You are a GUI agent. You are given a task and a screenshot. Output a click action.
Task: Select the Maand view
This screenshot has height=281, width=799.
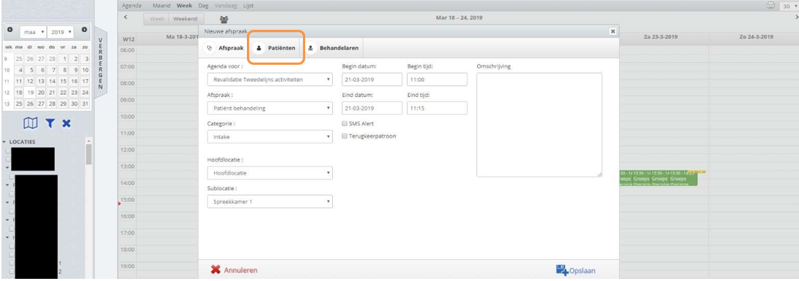coord(162,6)
